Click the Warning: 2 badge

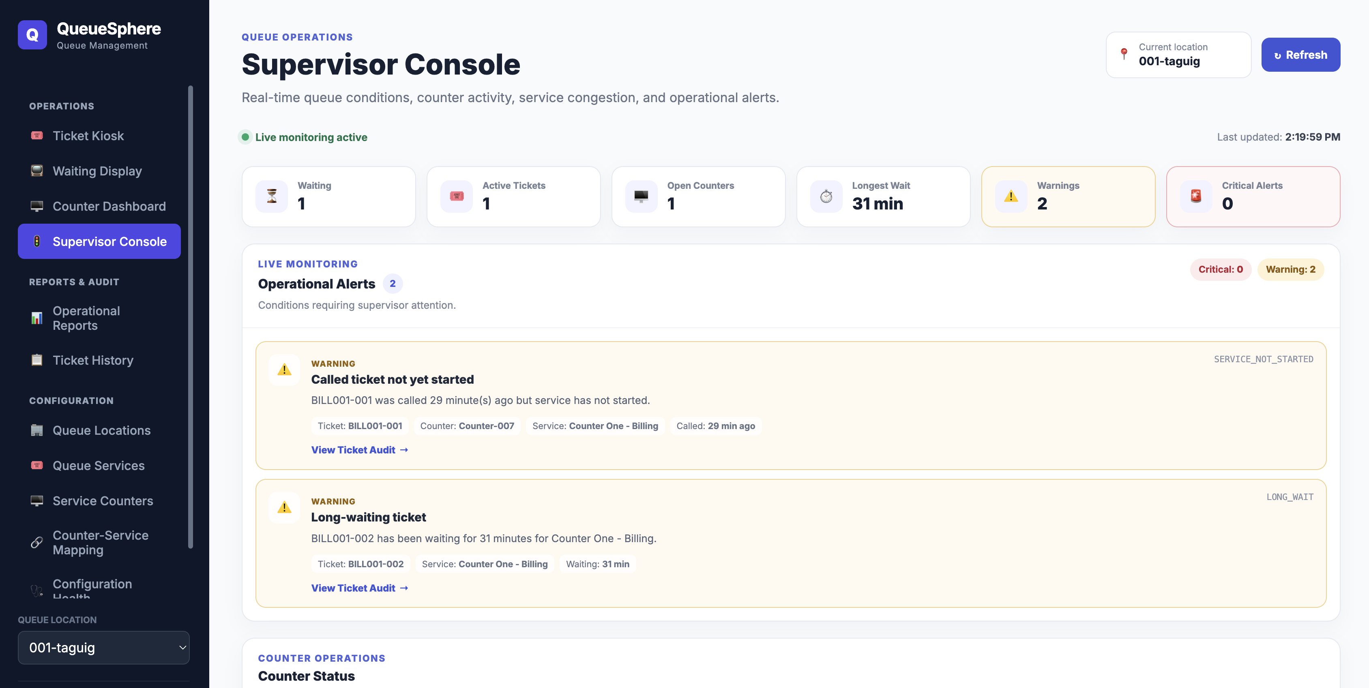(x=1290, y=269)
